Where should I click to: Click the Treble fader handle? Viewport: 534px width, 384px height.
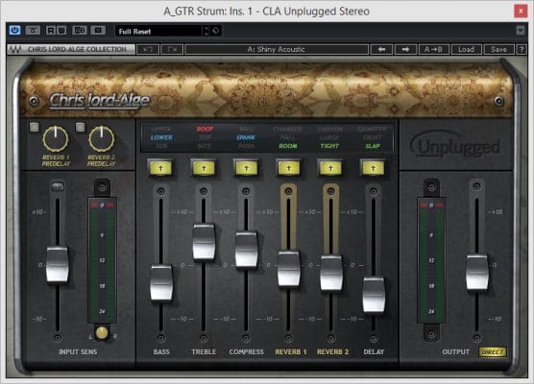coord(204,241)
